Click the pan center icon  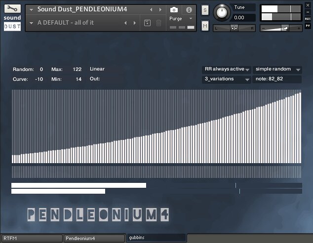234,28
